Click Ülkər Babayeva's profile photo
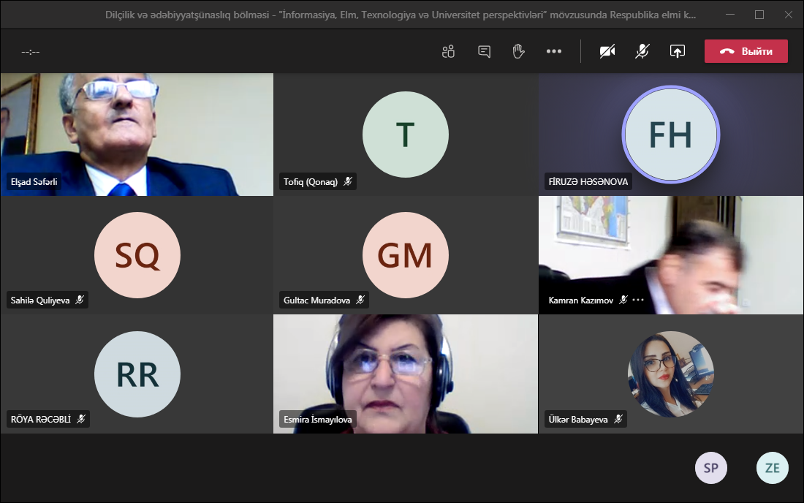Image resolution: width=804 pixels, height=503 pixels. [671, 374]
